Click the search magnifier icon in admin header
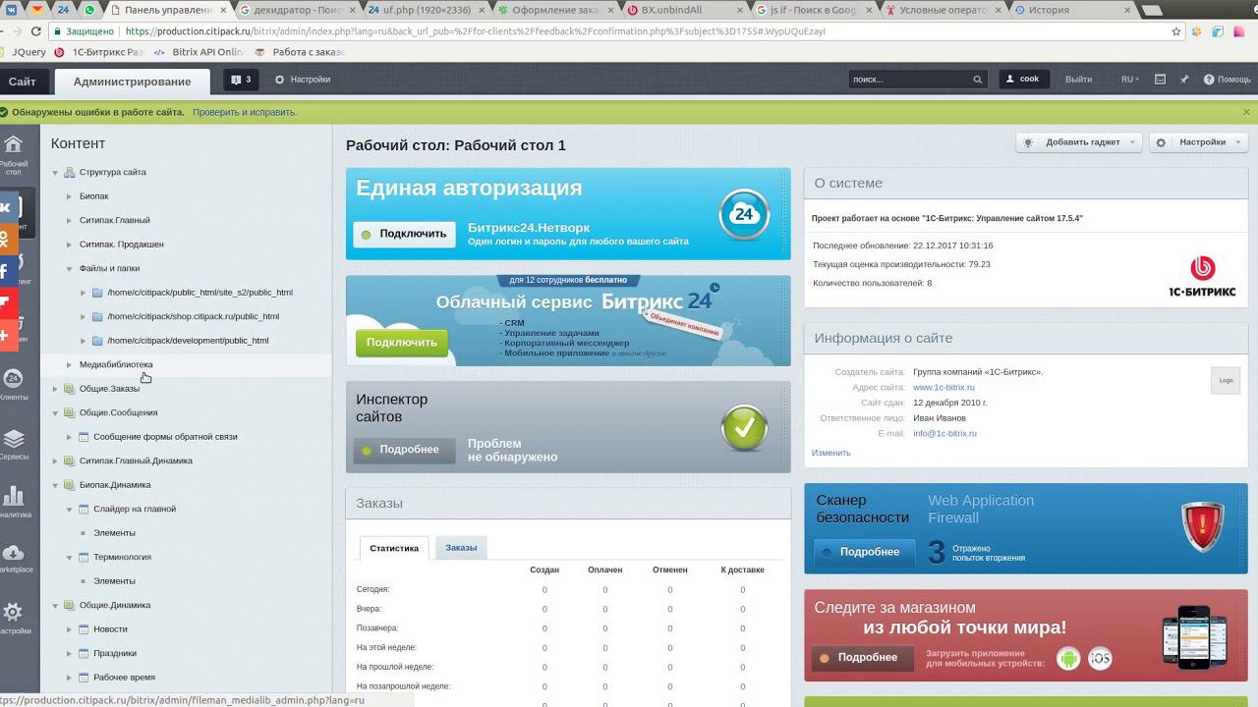 click(x=977, y=80)
